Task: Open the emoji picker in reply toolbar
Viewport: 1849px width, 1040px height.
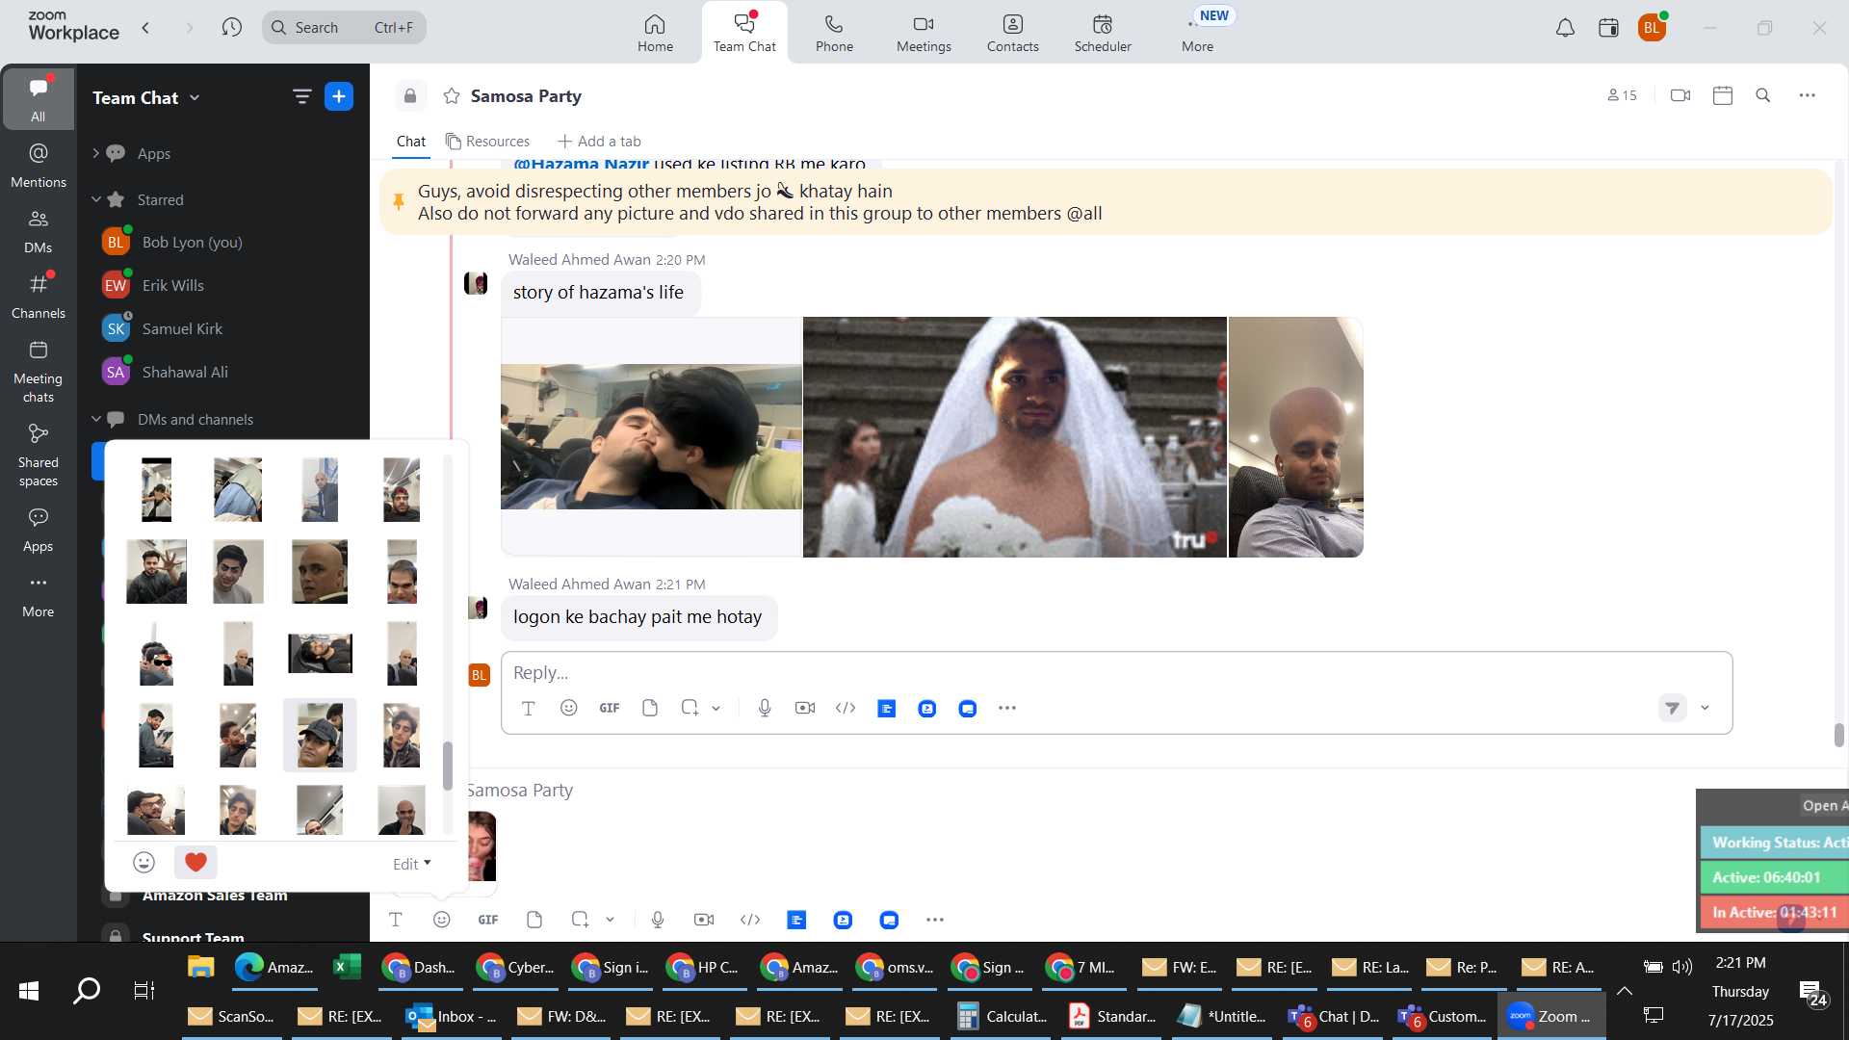Action: click(x=569, y=708)
